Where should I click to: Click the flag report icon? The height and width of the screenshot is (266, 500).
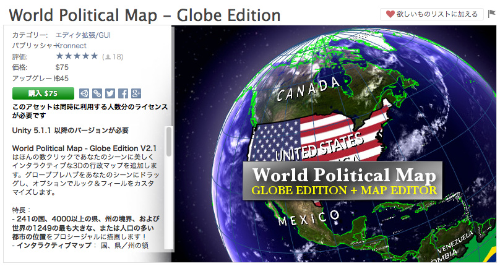pyautogui.click(x=492, y=14)
